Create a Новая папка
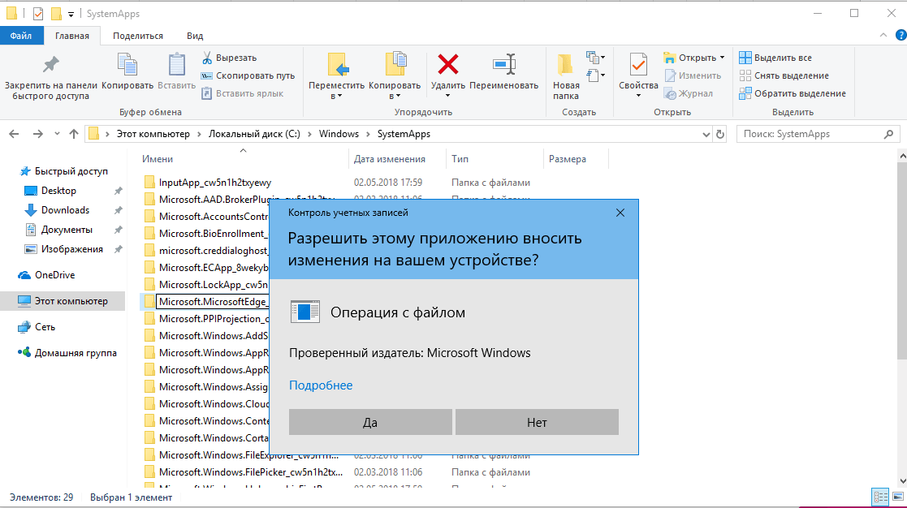The image size is (907, 508). [x=566, y=77]
